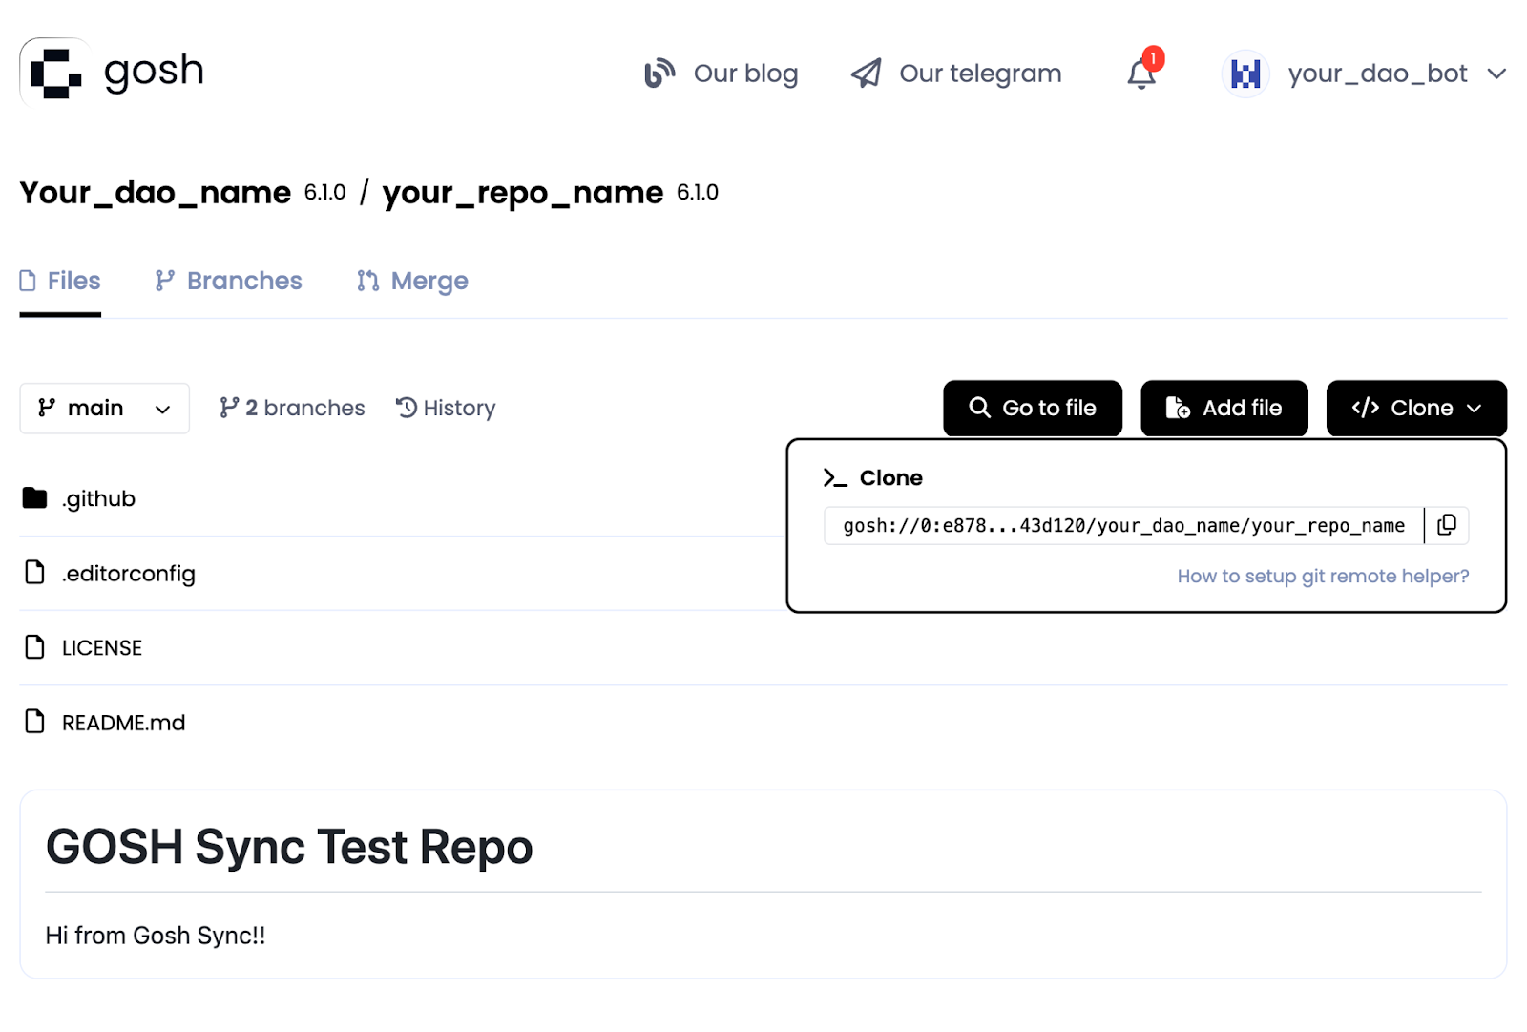This screenshot has height=1032, width=1527.
Task: Click the gosh logo icon
Action: tap(55, 73)
